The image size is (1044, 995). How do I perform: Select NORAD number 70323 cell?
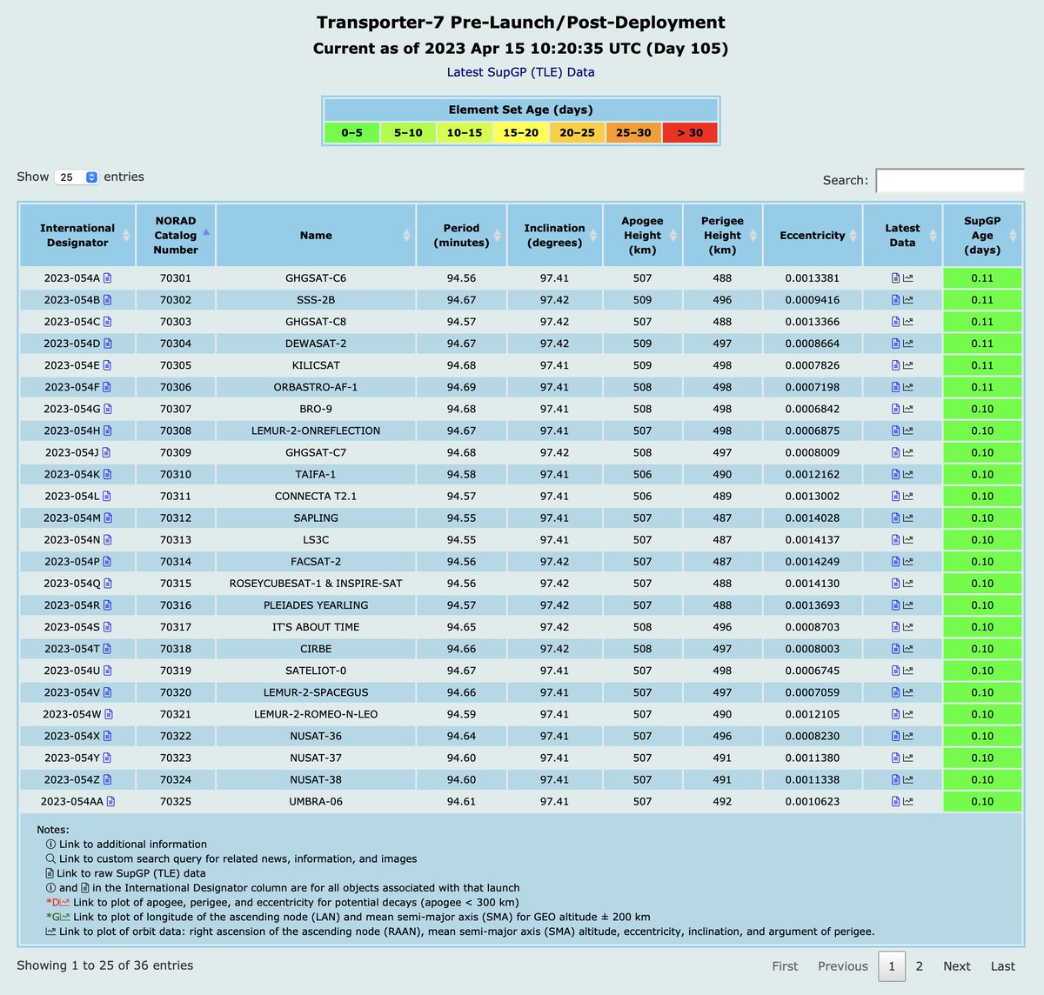176,758
